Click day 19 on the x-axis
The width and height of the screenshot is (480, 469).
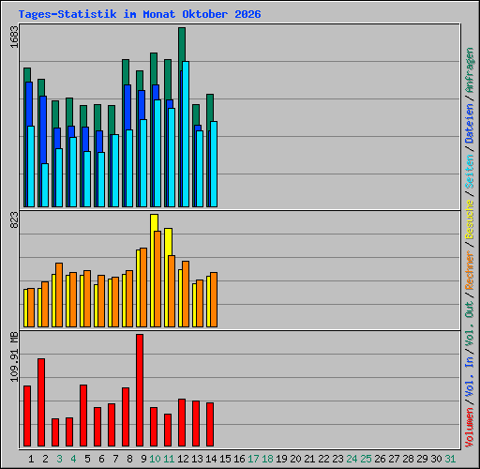282,459
